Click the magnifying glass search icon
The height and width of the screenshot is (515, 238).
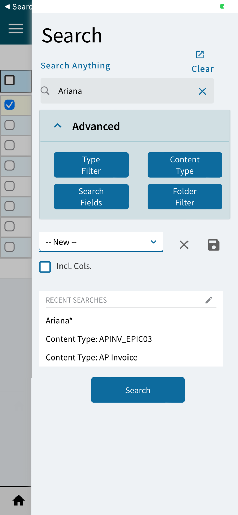point(45,91)
